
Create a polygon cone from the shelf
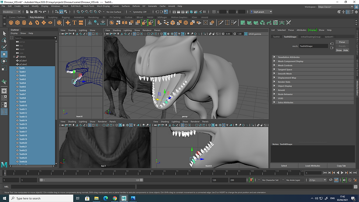click(31, 23)
